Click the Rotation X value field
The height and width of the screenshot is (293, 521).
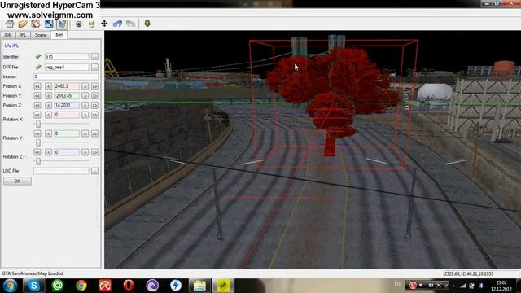(67, 115)
